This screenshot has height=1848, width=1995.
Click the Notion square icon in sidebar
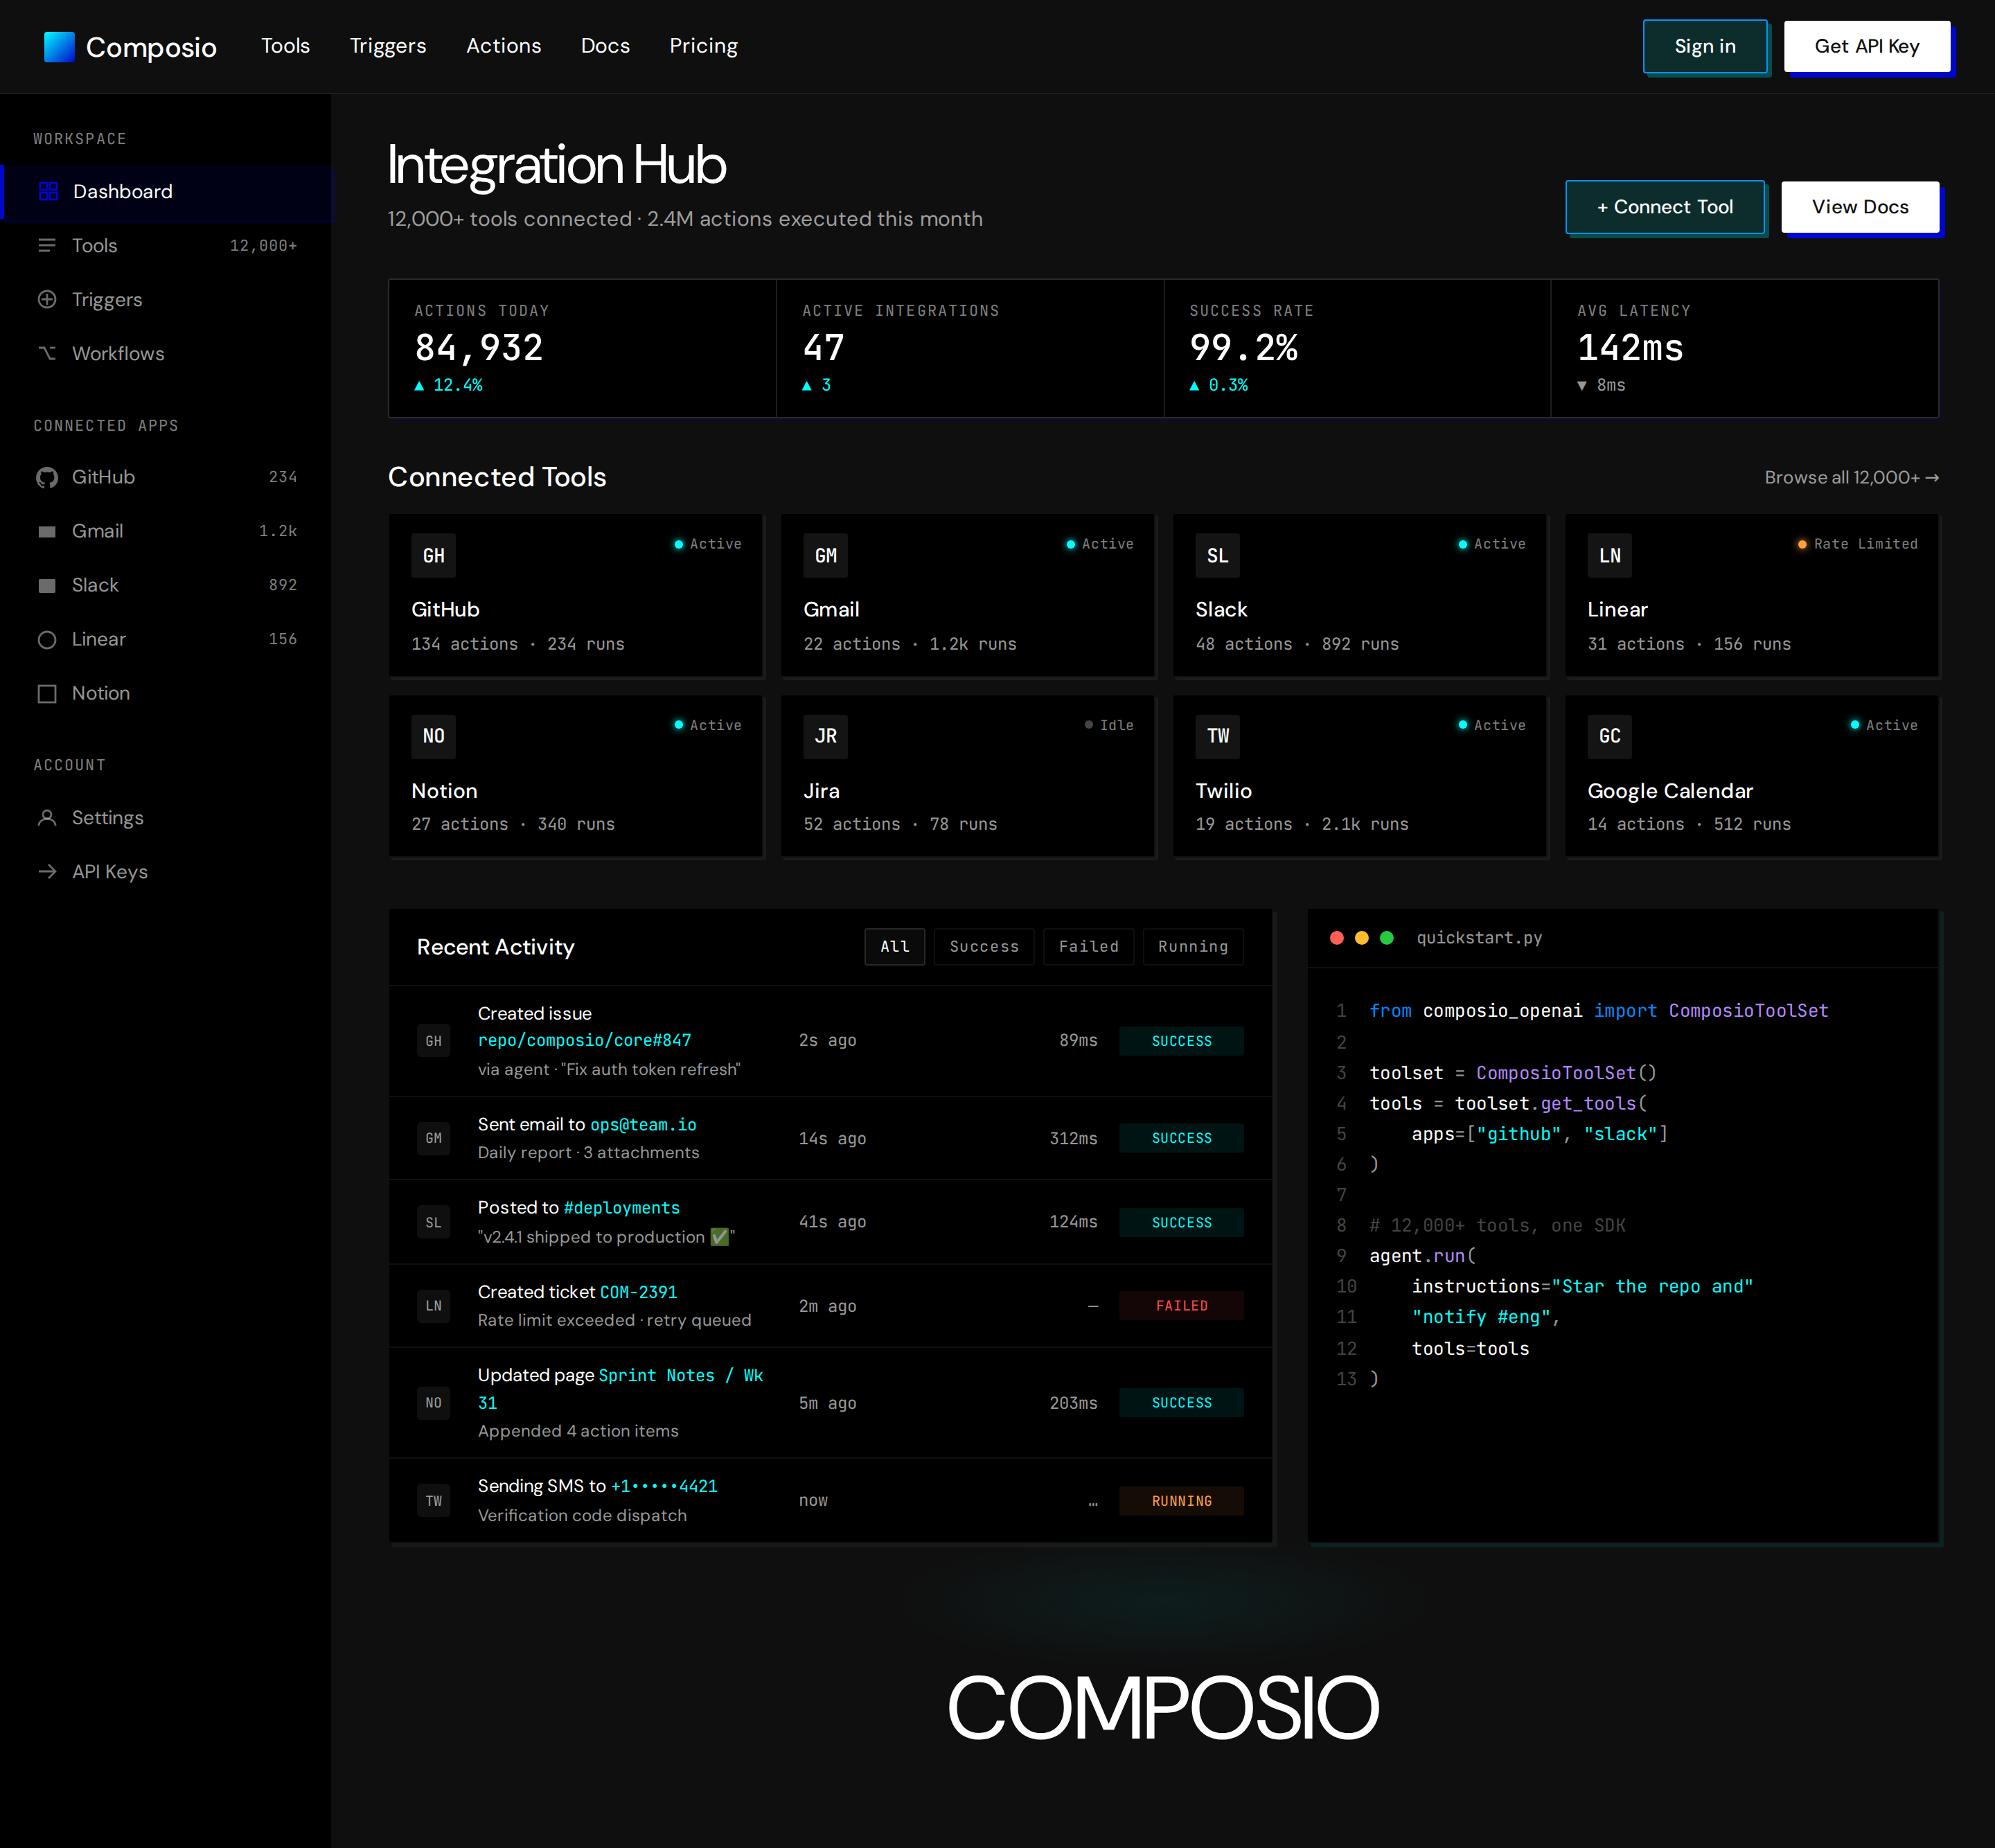pyautogui.click(x=47, y=694)
